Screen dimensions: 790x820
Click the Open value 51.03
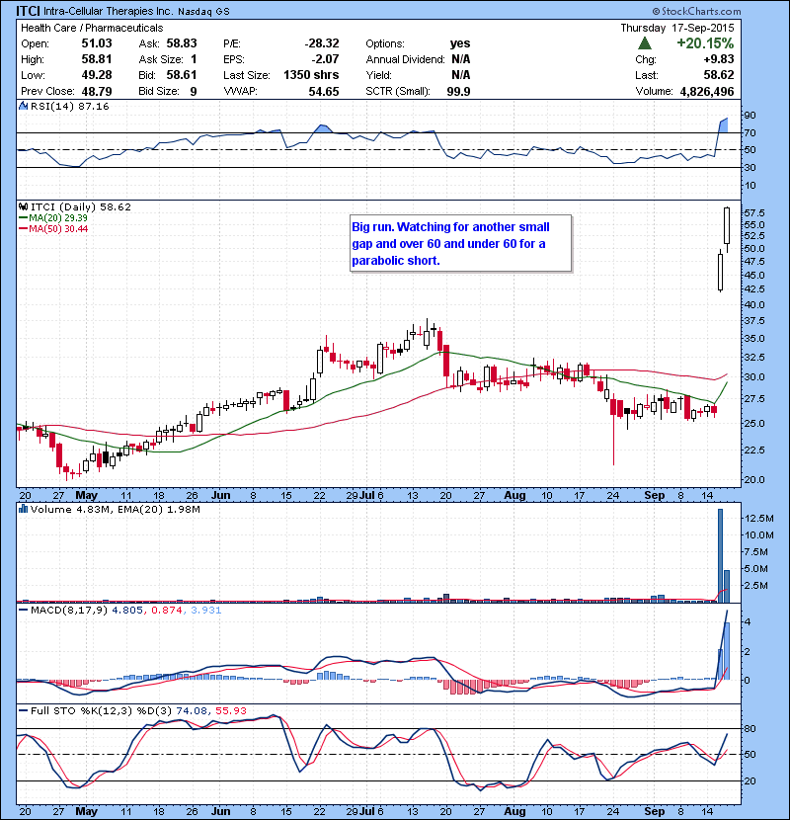(96, 43)
